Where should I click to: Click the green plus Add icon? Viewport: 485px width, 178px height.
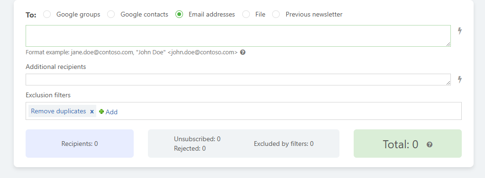101,111
